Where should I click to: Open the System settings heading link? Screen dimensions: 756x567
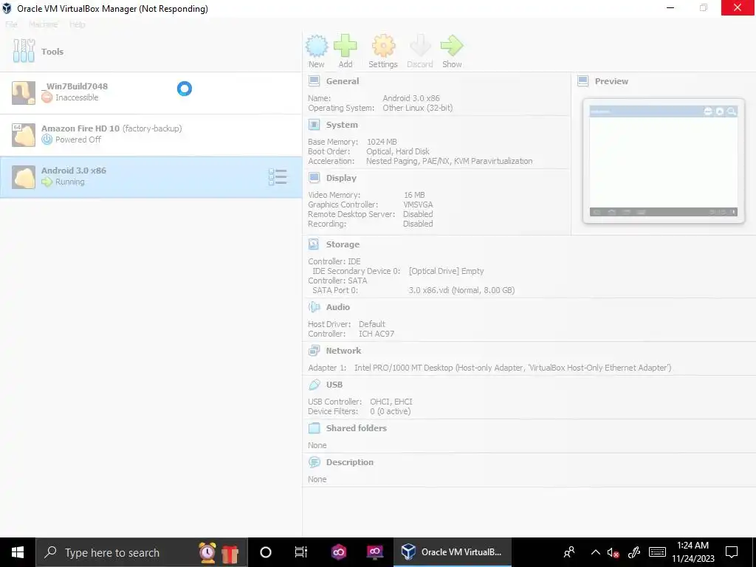tap(342, 125)
